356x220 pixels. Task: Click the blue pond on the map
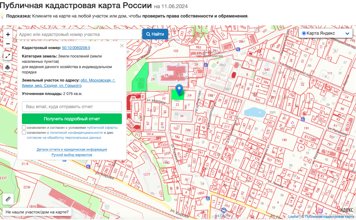tap(255, 112)
